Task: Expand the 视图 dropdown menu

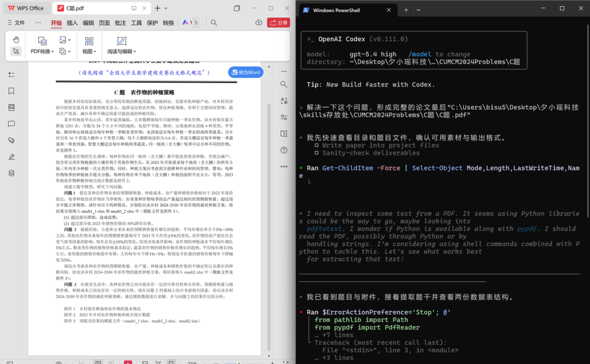Action: point(88,51)
